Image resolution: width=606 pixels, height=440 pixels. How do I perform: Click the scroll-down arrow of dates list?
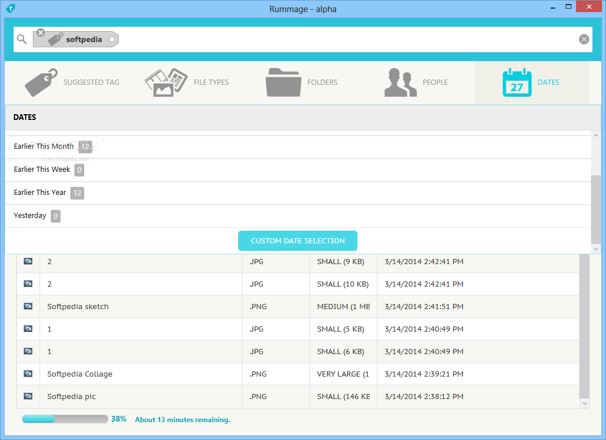tap(596, 249)
